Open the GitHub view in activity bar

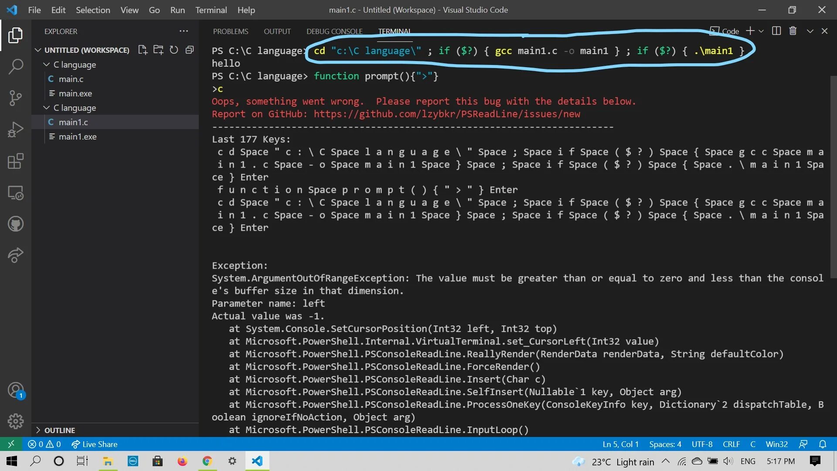(x=15, y=224)
